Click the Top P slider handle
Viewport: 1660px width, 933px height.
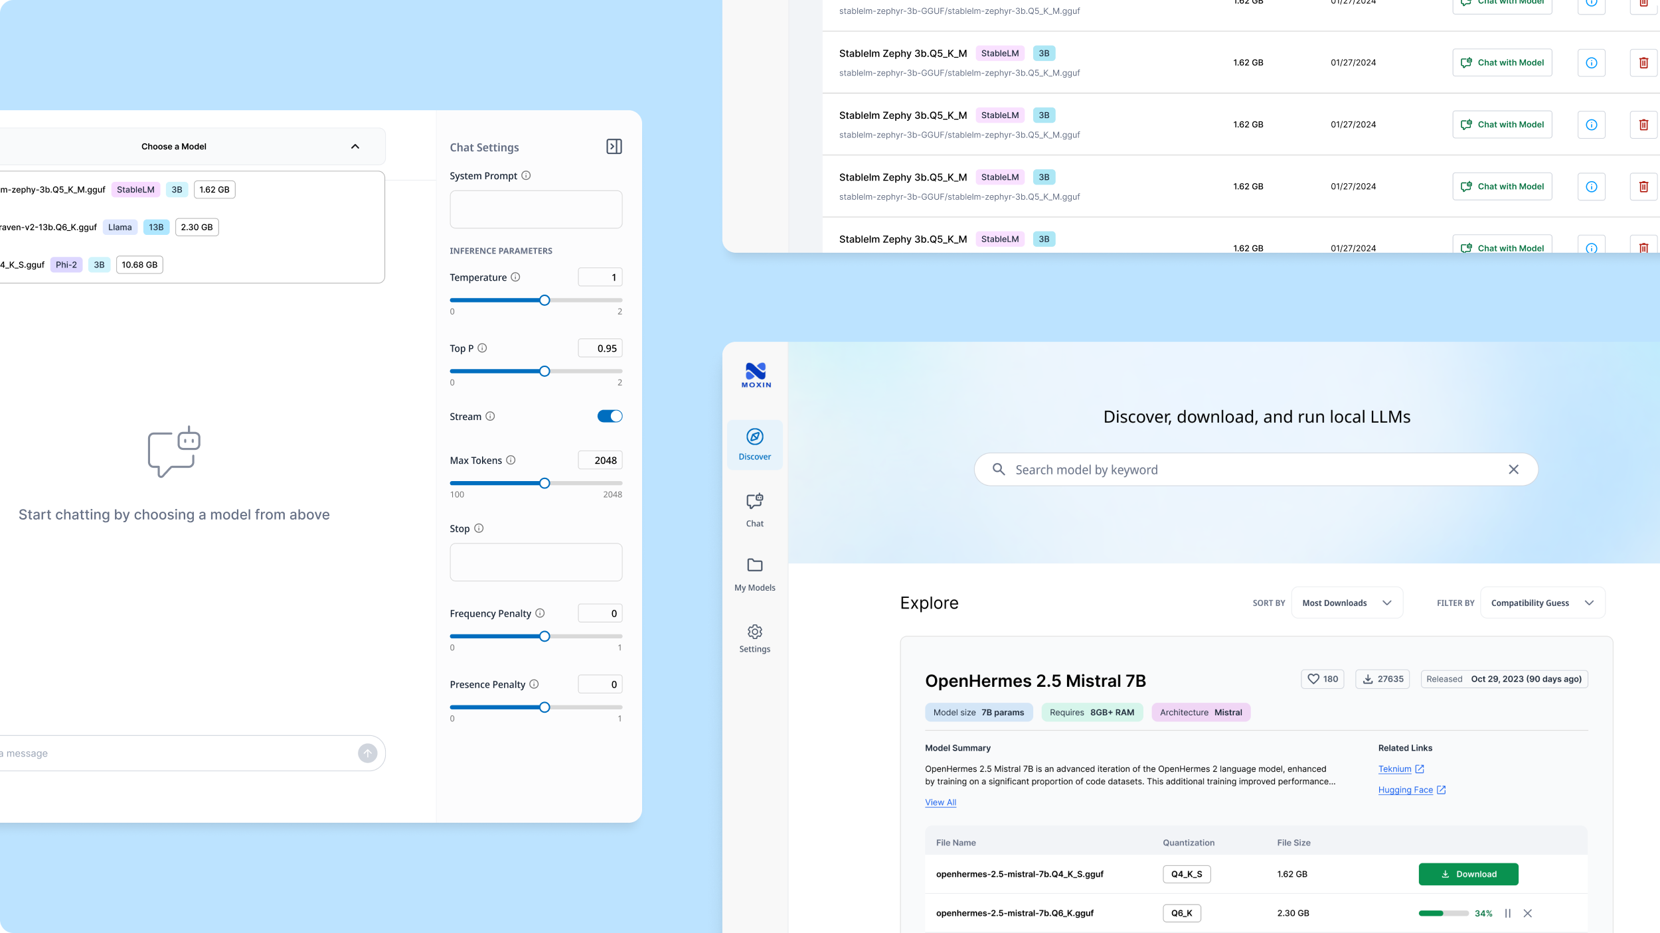[x=544, y=372]
